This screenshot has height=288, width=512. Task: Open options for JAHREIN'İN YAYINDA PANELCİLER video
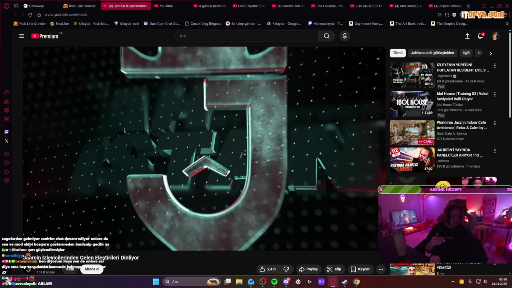click(495, 151)
